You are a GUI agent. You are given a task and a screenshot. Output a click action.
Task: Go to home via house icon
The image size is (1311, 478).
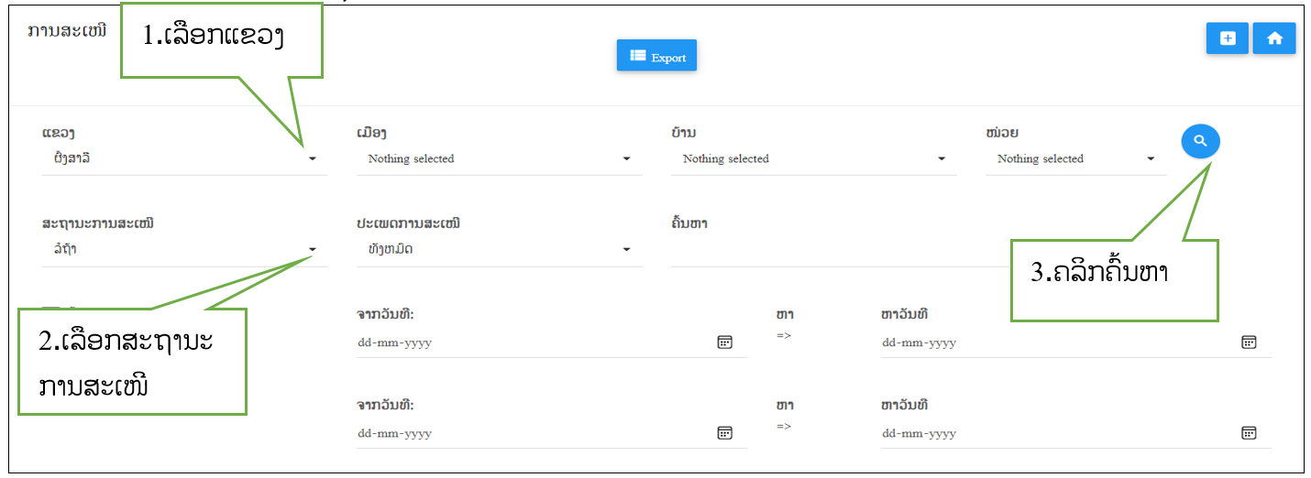click(1274, 38)
